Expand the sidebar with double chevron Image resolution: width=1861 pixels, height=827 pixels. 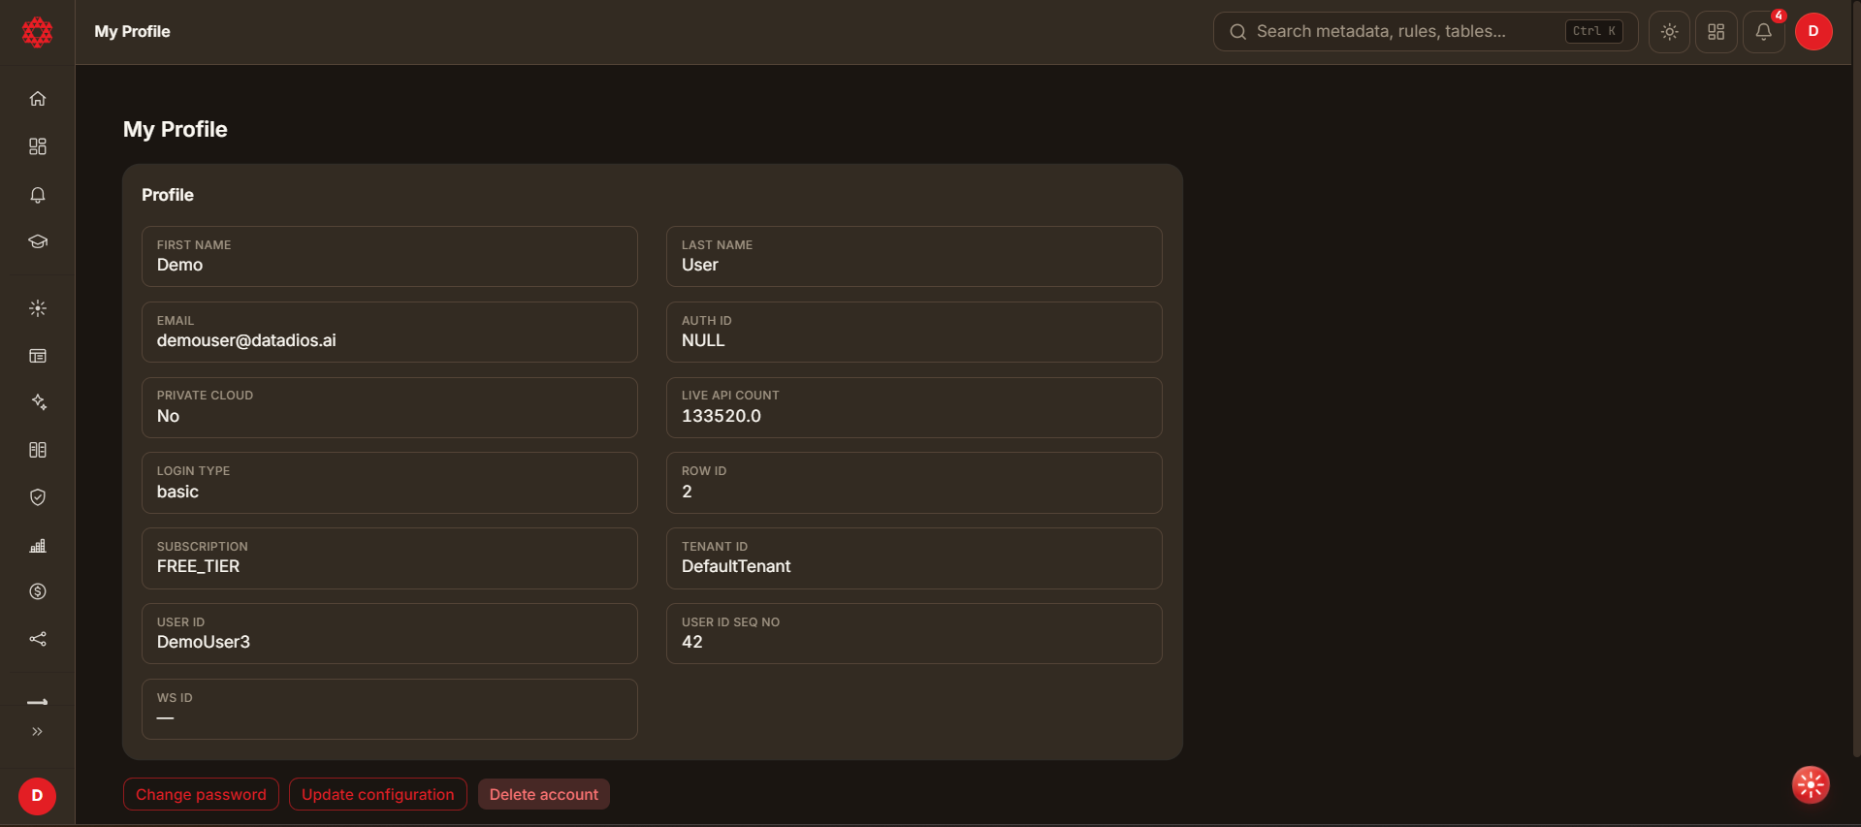pos(38,732)
